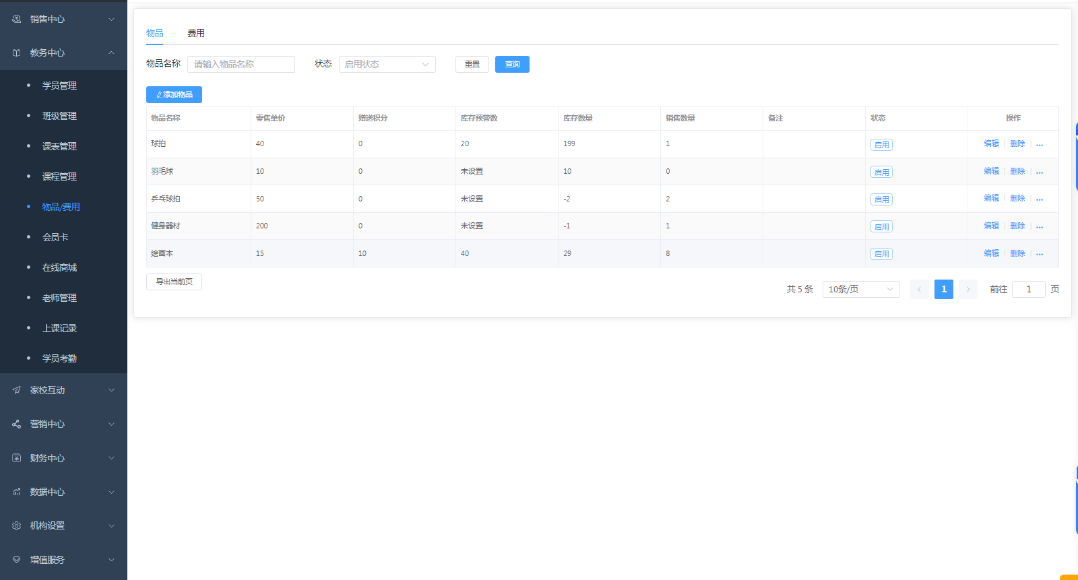Click the 销售中心 sidebar icon
1078x580 pixels.
17,19
